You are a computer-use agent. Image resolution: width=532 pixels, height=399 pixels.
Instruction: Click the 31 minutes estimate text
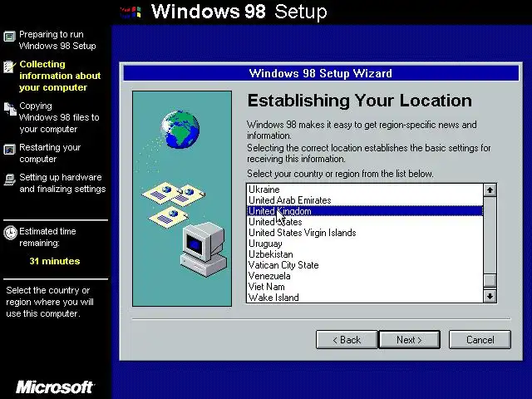[x=55, y=261]
